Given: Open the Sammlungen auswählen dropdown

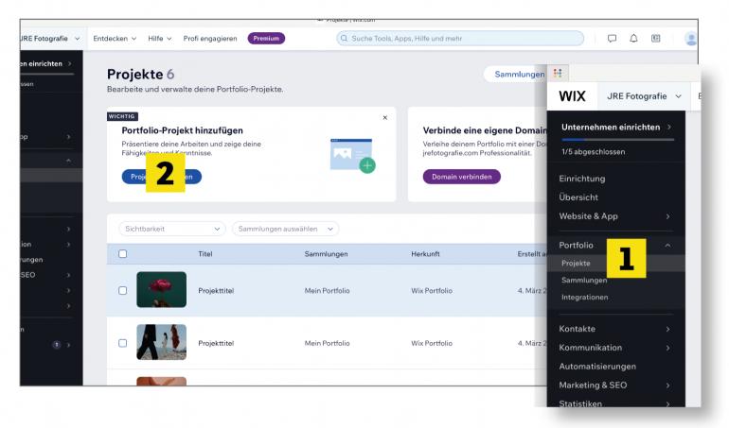Looking at the screenshot, I should pos(286,229).
